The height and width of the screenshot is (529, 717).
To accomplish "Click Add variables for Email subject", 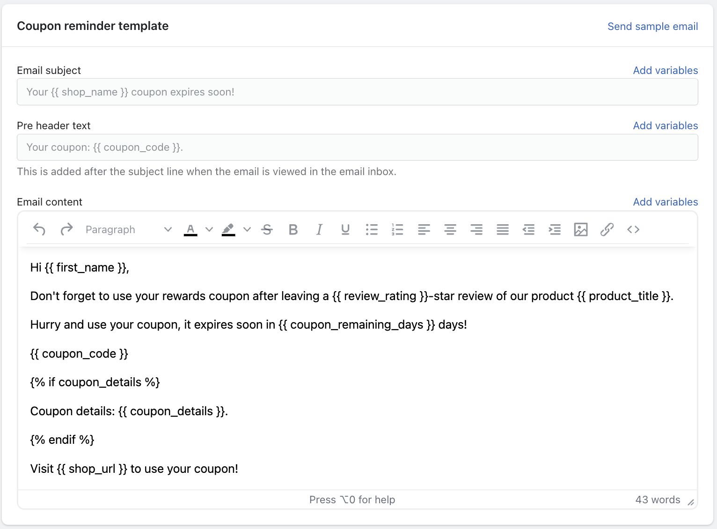I will click(665, 70).
